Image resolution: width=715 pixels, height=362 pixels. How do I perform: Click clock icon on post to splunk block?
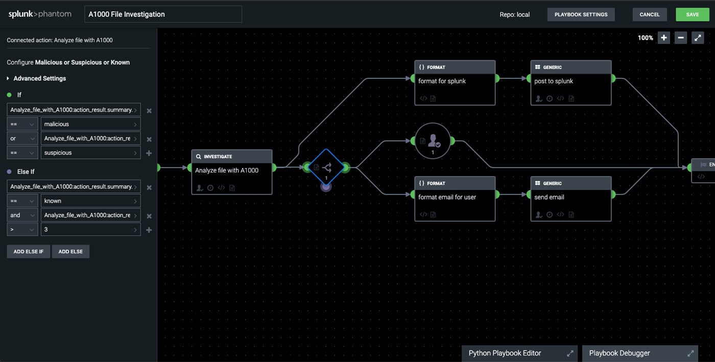click(x=550, y=99)
